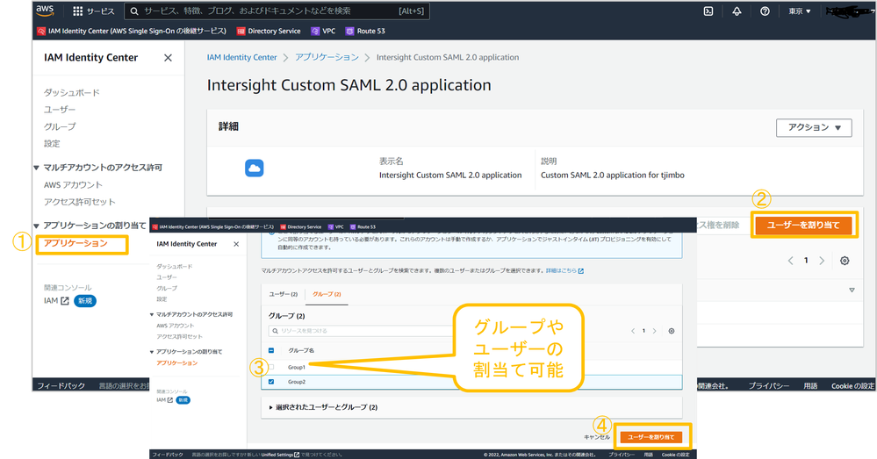Click ユーザーを割り当て button in the inset window
Image resolution: width=877 pixels, height=459 pixels.
(651, 437)
